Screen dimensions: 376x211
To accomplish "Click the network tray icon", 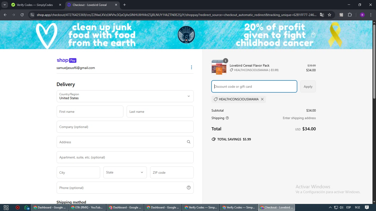I will point(336,207).
